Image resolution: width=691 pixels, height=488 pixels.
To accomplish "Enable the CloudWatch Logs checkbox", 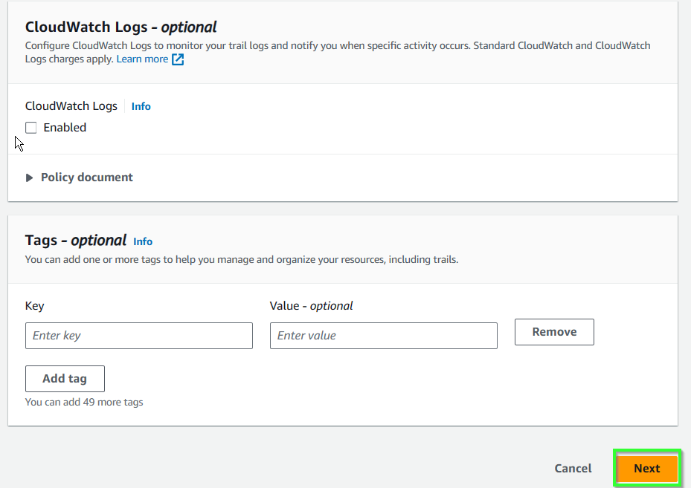I will point(30,128).
